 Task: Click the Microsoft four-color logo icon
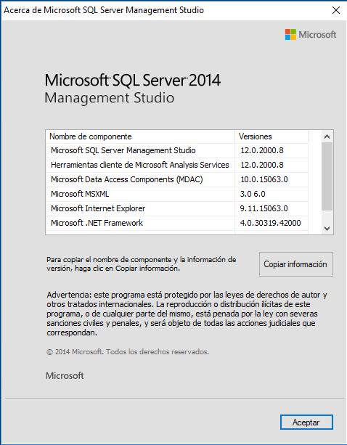[x=290, y=35]
